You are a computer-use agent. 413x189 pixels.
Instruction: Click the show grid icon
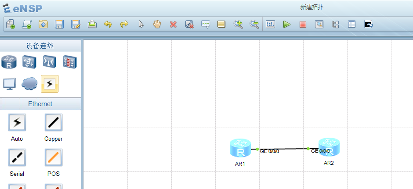pyautogui.click(x=351, y=24)
